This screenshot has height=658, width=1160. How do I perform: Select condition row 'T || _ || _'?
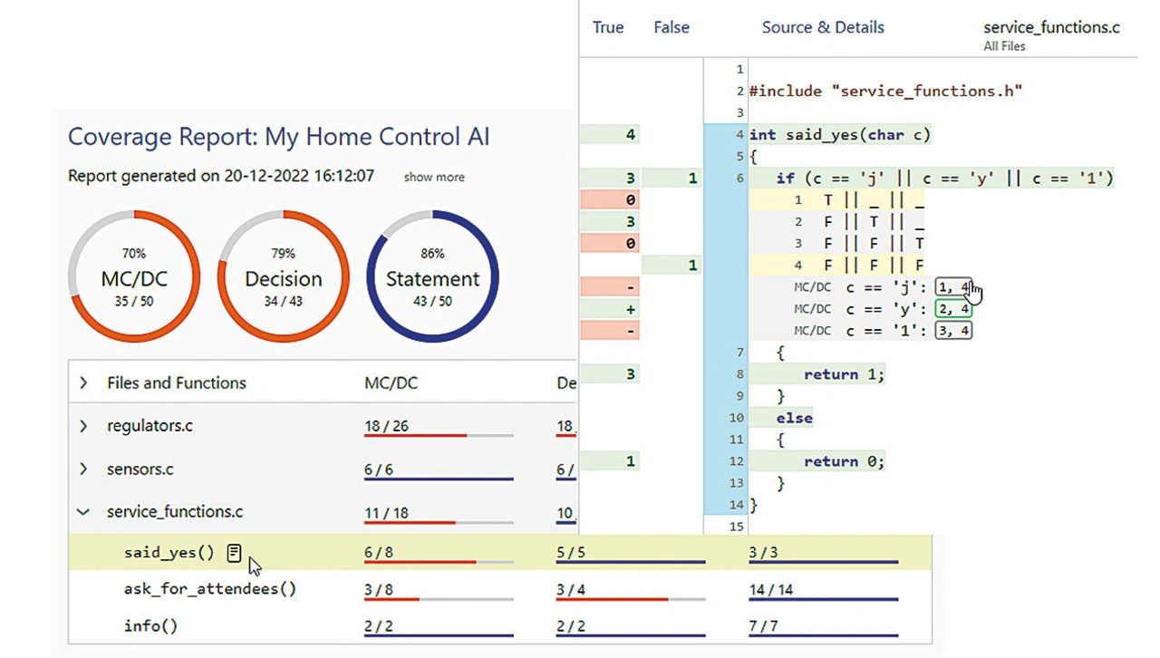pos(873,200)
